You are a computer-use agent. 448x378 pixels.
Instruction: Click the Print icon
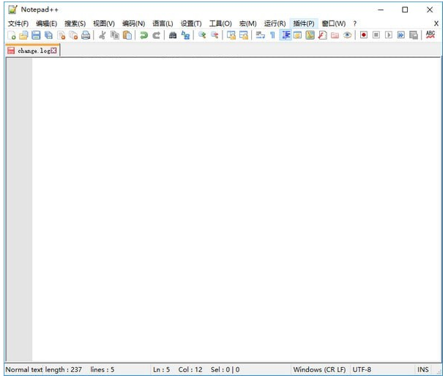click(x=86, y=35)
